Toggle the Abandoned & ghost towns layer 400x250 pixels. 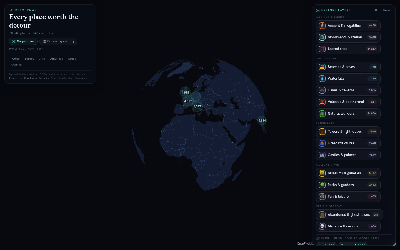349,215
